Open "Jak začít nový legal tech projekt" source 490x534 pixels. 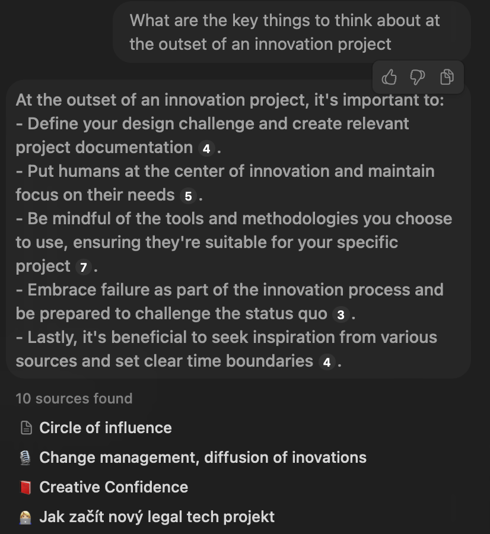tap(157, 517)
